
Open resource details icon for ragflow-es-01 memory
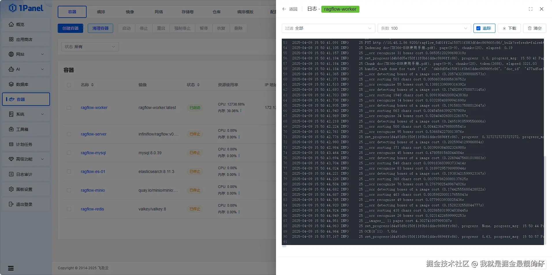click(x=239, y=175)
